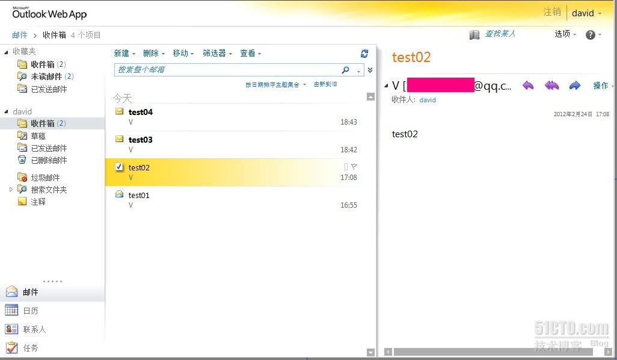Open the View dropdown menu
The height and width of the screenshot is (360, 617).
(251, 53)
